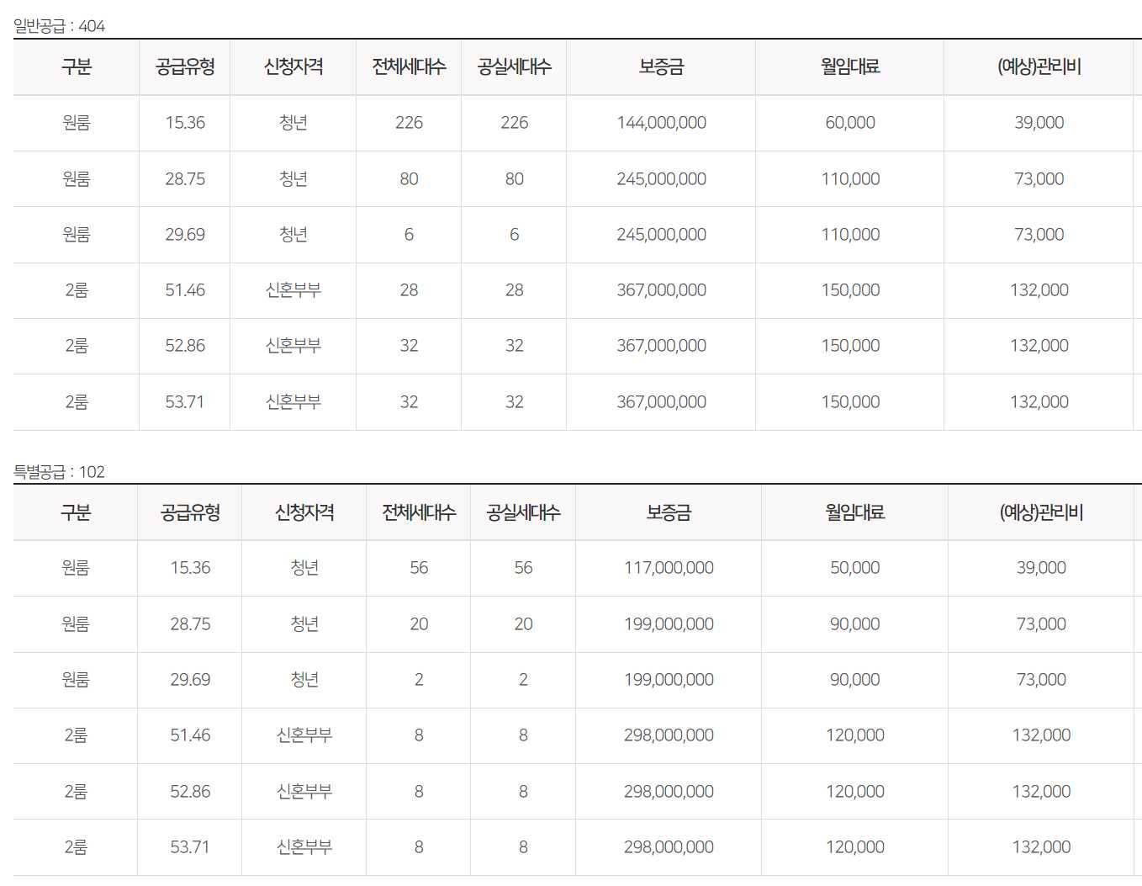Click '120,000' rent in 특별공급 52.86 row
The height and width of the screenshot is (886, 1142).
pyautogui.click(x=855, y=792)
